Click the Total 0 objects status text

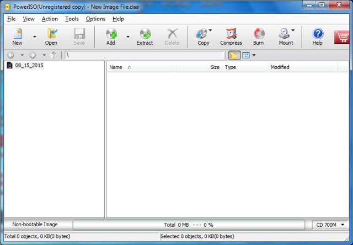tap(37, 236)
